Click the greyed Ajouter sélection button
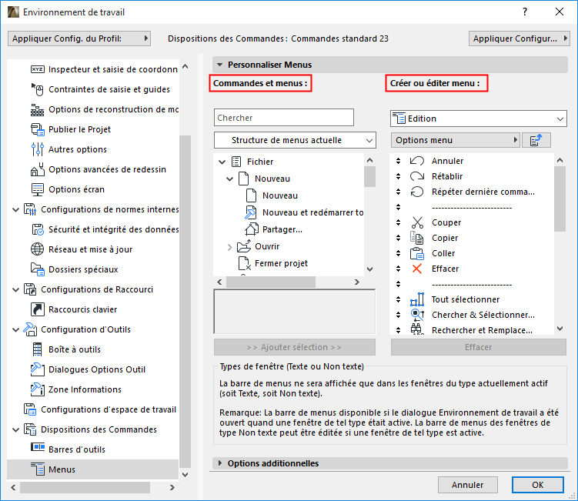The height and width of the screenshot is (501, 578). pos(295,347)
